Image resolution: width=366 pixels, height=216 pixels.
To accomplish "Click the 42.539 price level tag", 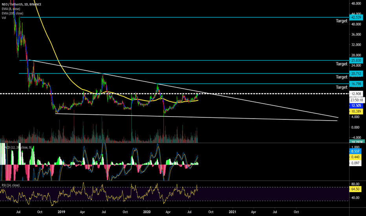I will [356, 17].
